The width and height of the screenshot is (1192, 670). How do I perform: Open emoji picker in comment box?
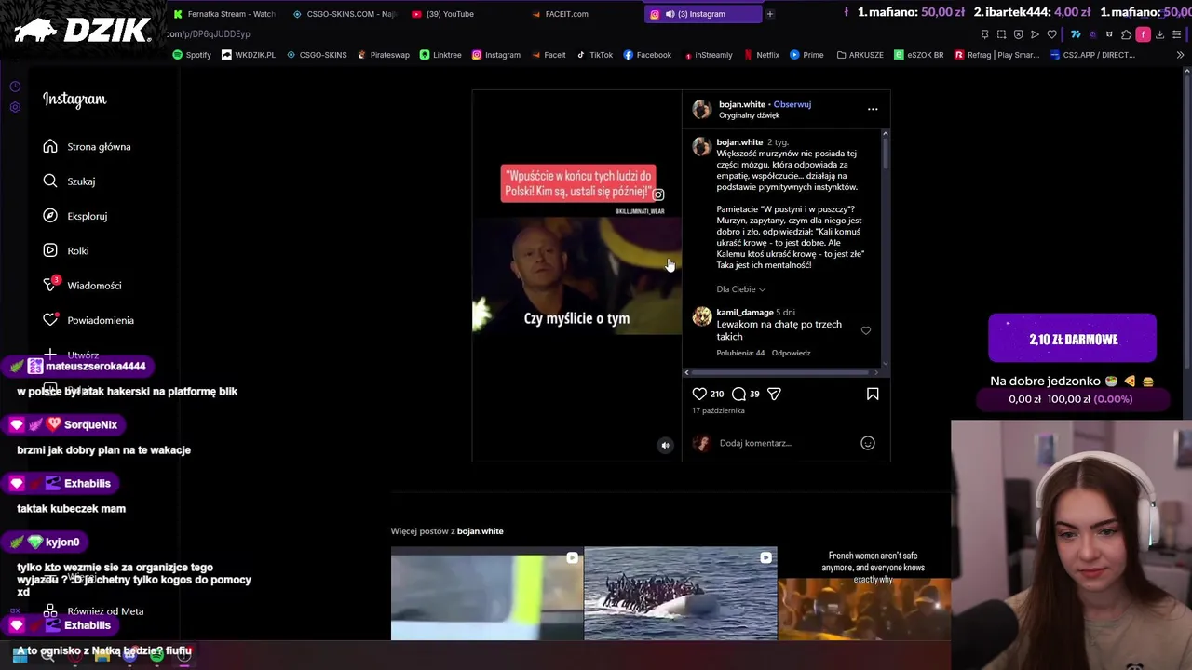click(868, 443)
